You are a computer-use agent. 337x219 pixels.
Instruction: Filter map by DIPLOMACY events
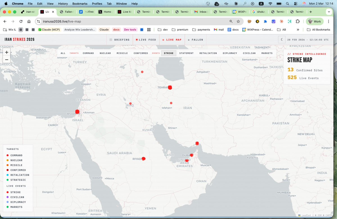click(230, 53)
